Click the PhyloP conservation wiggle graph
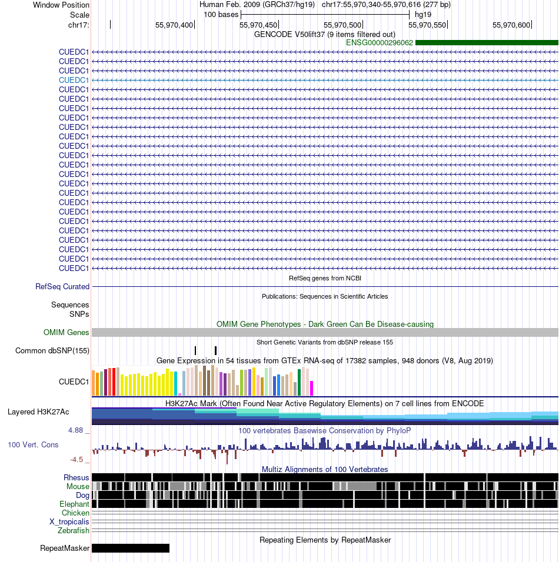 pos(325,450)
